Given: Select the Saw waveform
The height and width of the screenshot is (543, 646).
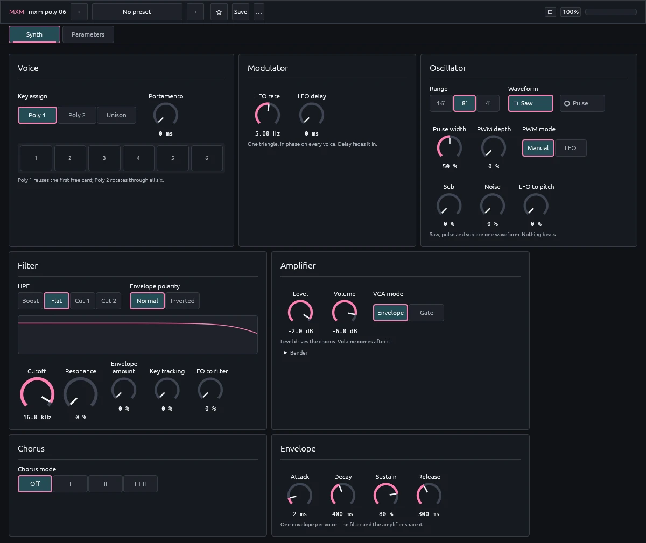Looking at the screenshot, I should pyautogui.click(x=531, y=103).
